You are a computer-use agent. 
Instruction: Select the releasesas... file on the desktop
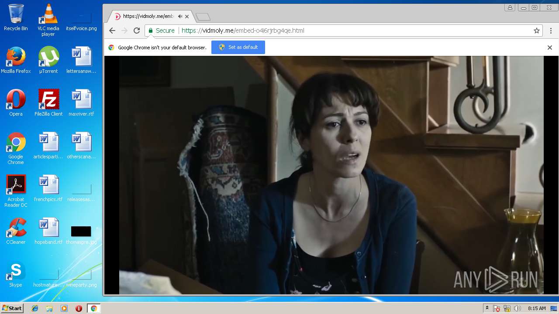click(x=81, y=194)
